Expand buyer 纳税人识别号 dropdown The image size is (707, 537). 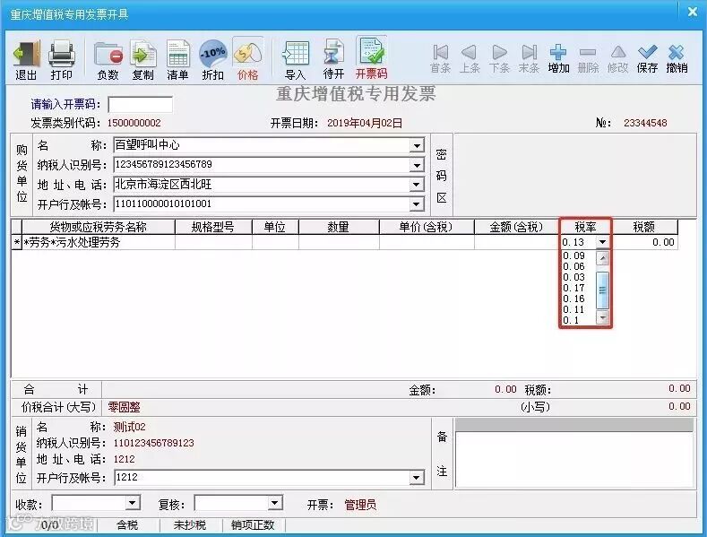click(417, 165)
